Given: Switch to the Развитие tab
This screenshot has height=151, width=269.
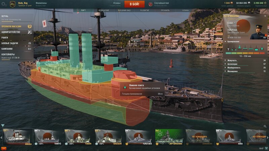Looking at the screenshot, I should tap(145, 10).
